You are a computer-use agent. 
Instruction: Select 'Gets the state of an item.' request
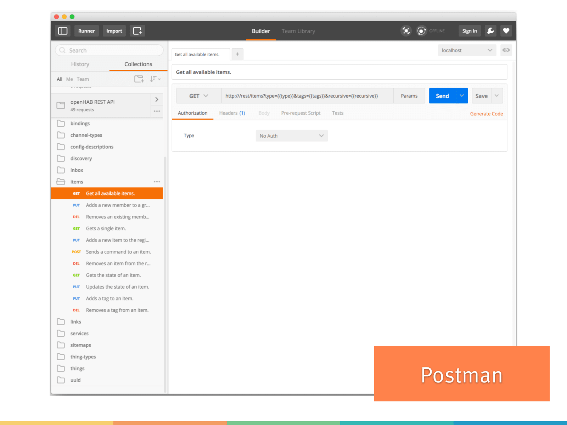point(107,275)
